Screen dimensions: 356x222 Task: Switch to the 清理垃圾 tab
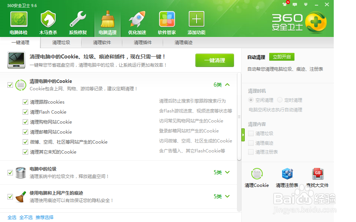[x=60, y=43]
